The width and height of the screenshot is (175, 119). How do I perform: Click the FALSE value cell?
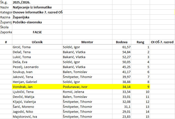[x=37, y=32]
